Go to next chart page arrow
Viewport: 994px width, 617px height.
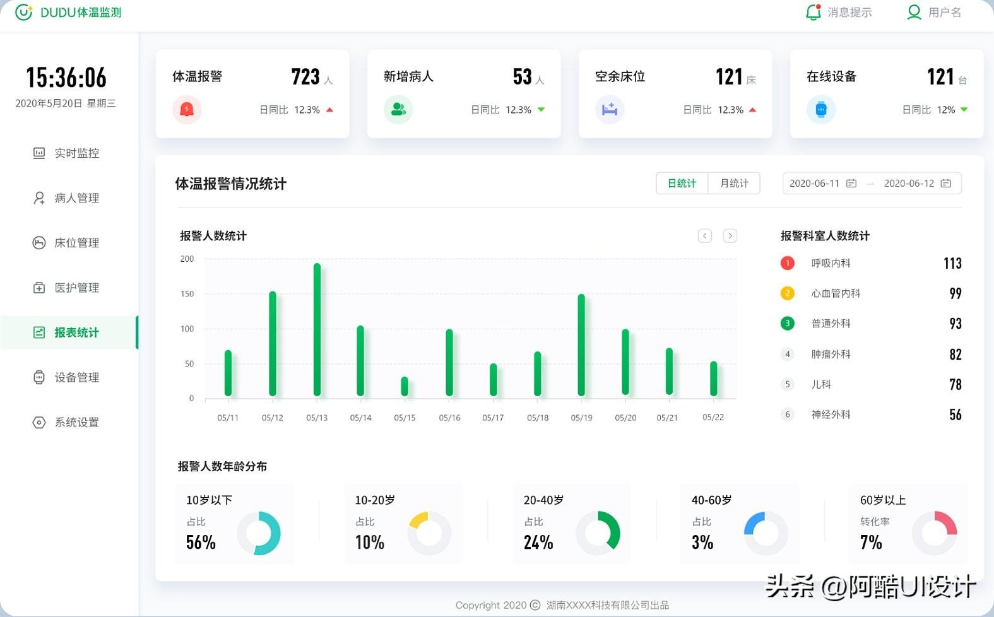coord(730,236)
